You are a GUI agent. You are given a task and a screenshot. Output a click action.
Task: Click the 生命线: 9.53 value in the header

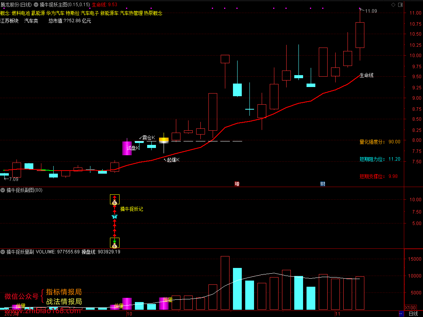click(105, 5)
